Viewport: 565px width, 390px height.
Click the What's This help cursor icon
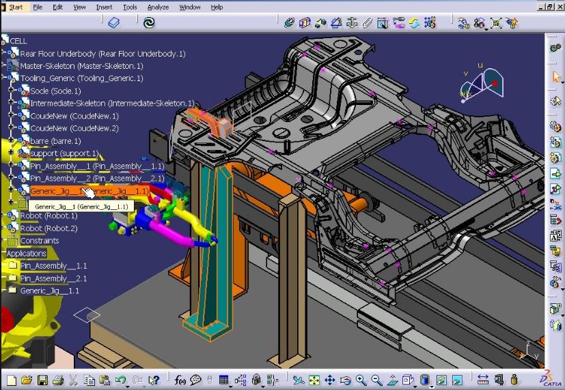coord(154,380)
